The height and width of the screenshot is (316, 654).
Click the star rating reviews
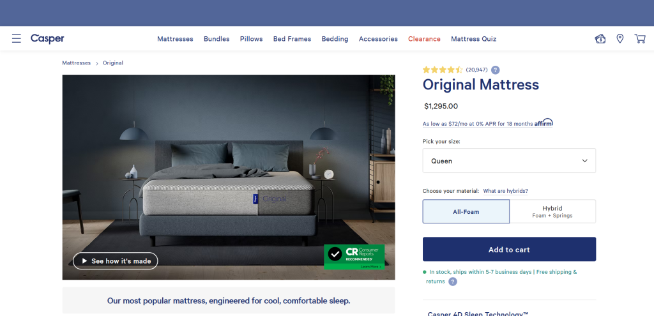[x=455, y=70]
